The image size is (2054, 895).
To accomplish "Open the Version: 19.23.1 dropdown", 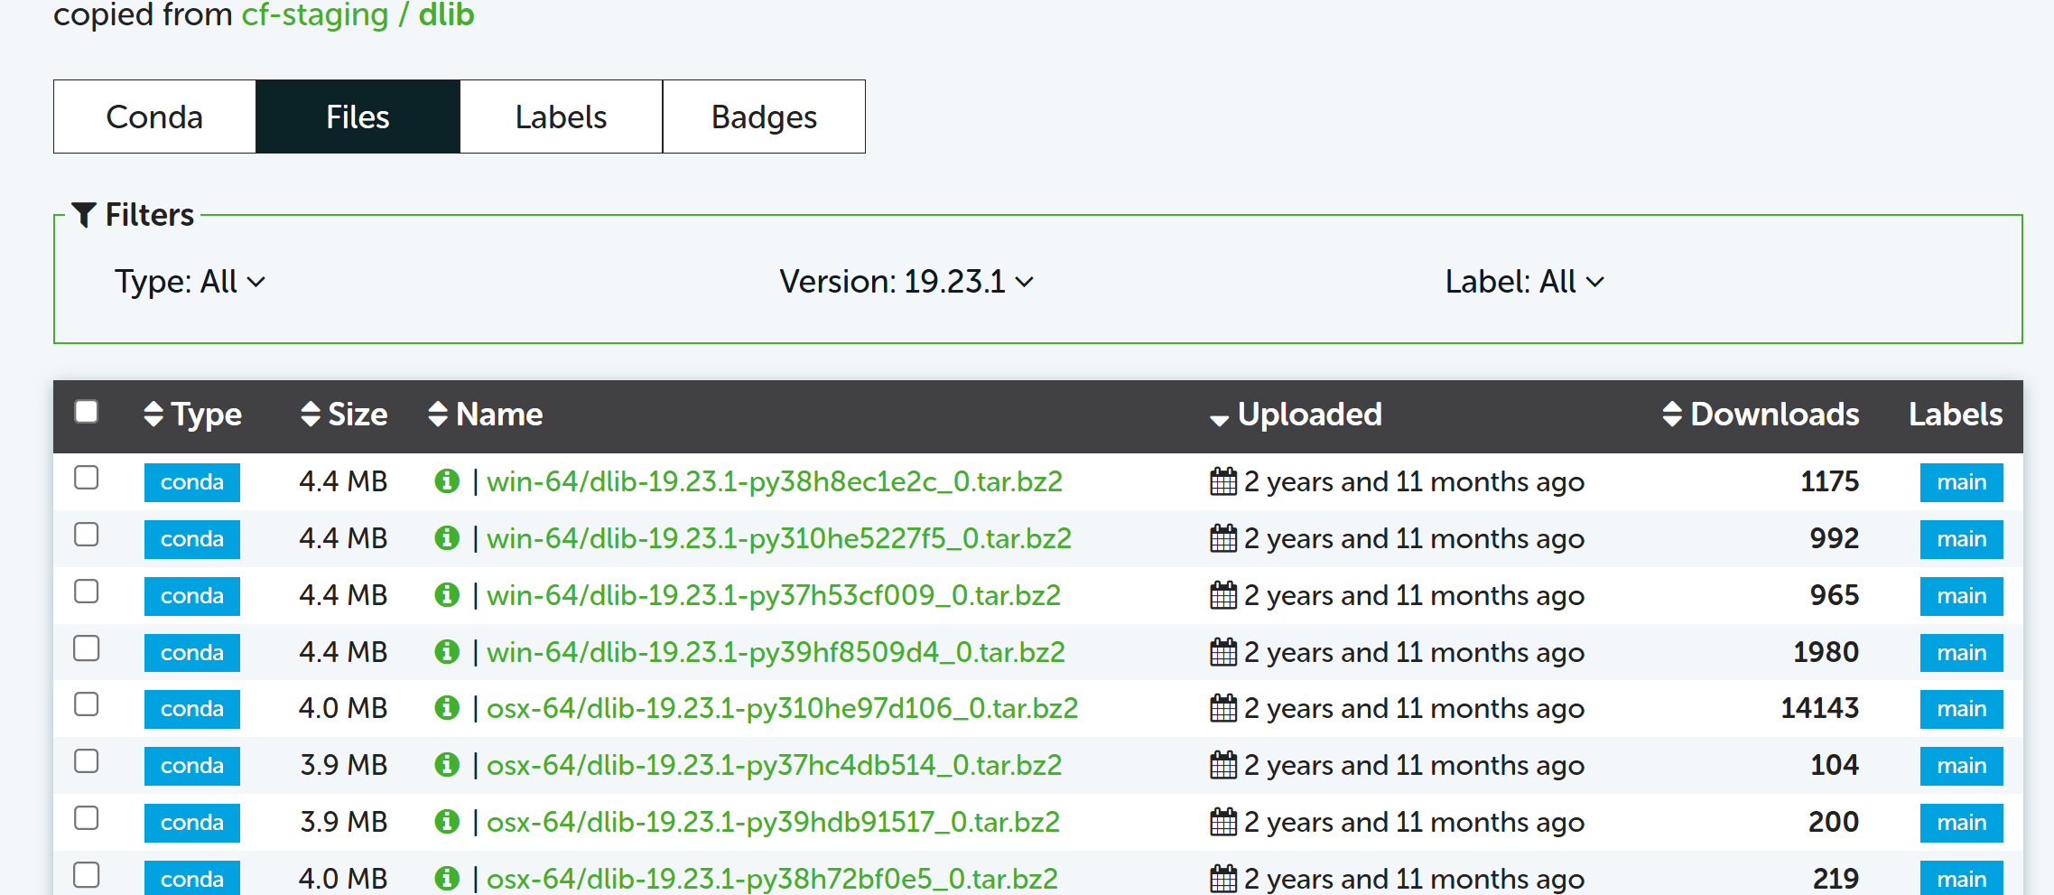I will (x=906, y=282).
